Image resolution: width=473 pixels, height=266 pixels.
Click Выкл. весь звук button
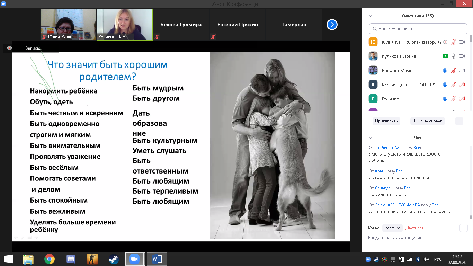click(x=427, y=121)
